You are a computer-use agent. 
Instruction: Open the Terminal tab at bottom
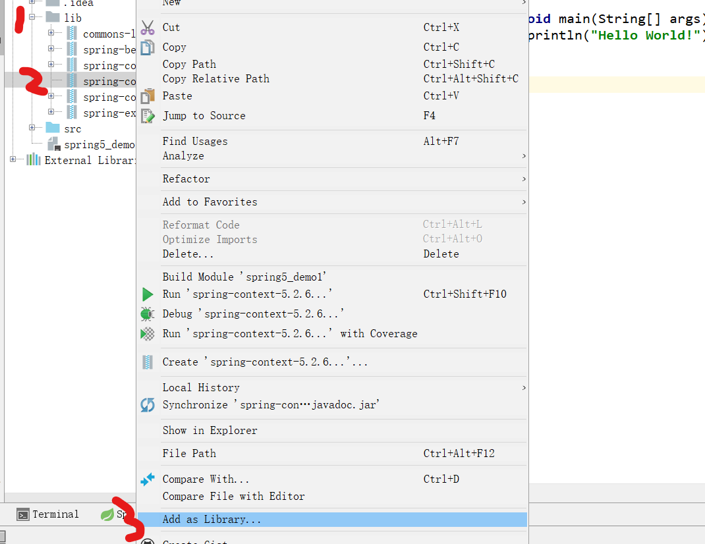click(47, 514)
